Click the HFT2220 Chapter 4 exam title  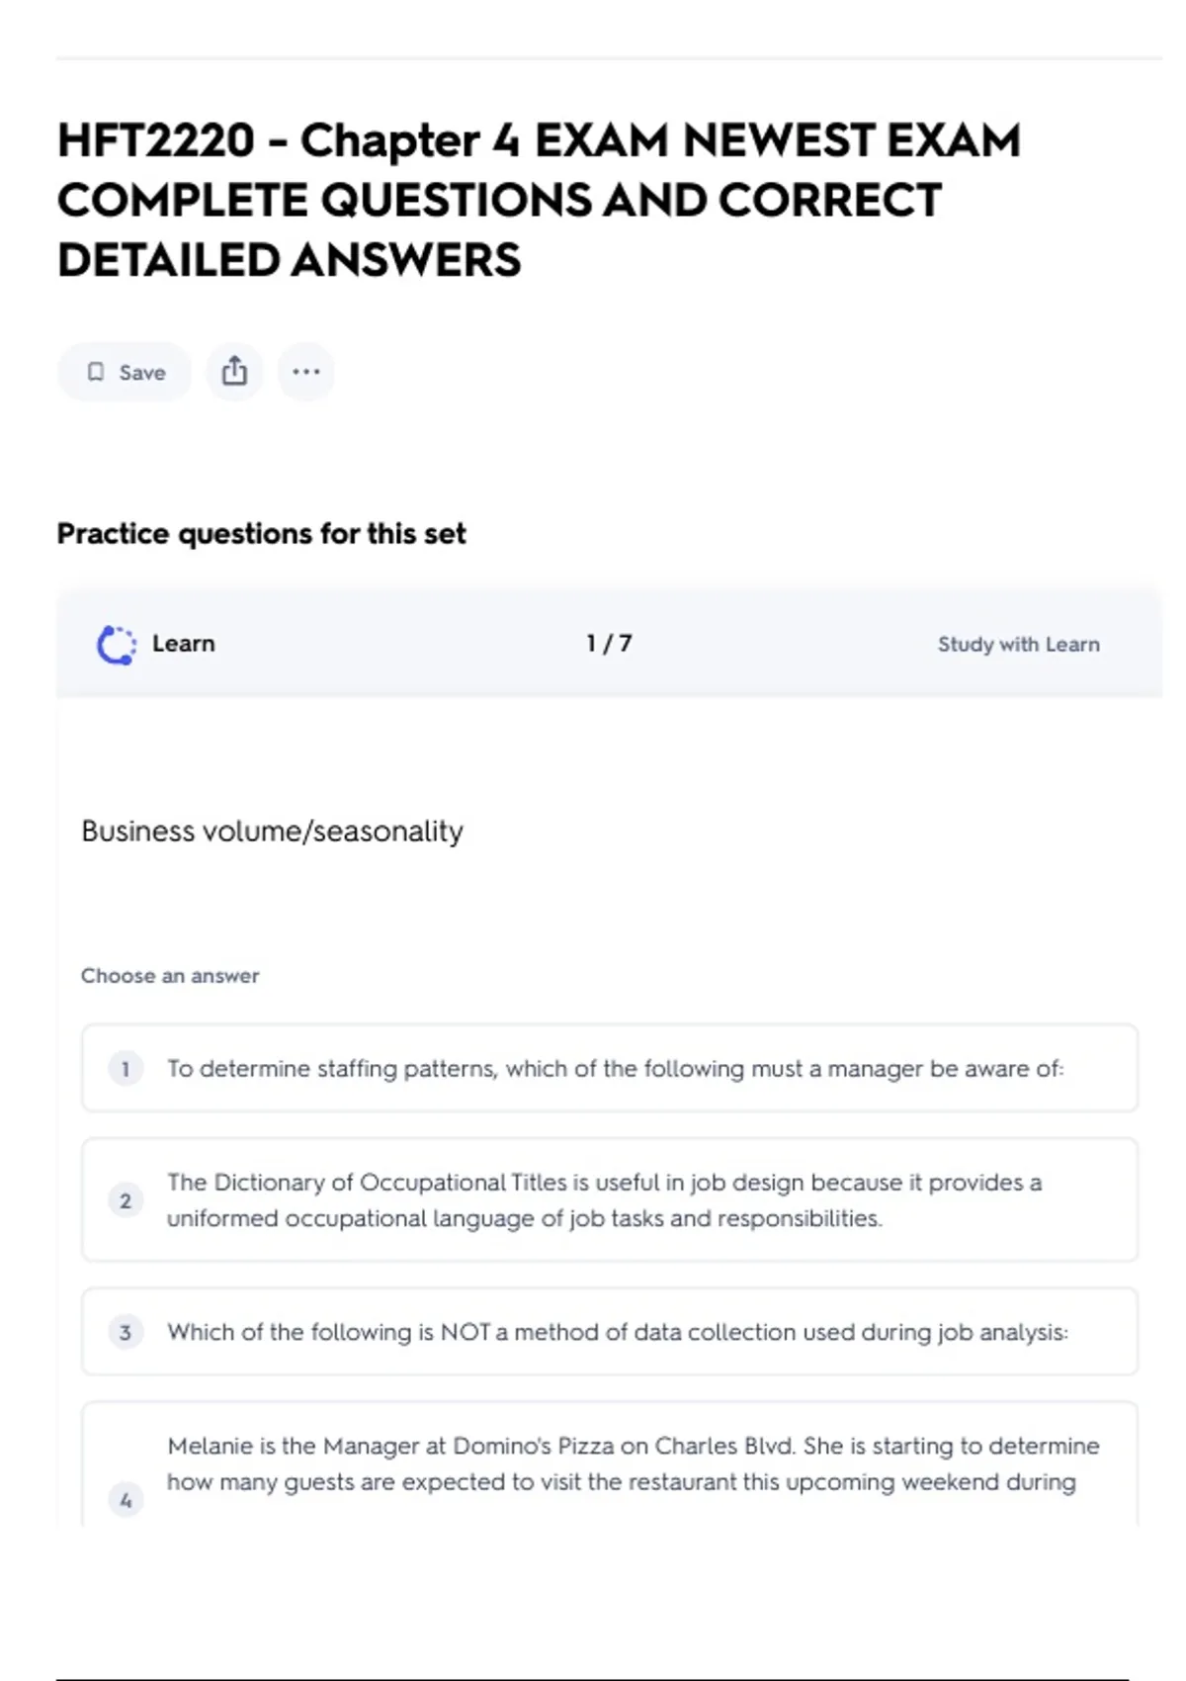click(x=539, y=200)
